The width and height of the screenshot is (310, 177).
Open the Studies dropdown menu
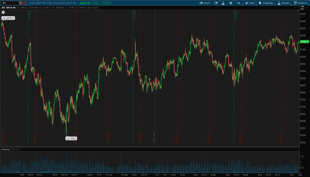coord(284,3)
